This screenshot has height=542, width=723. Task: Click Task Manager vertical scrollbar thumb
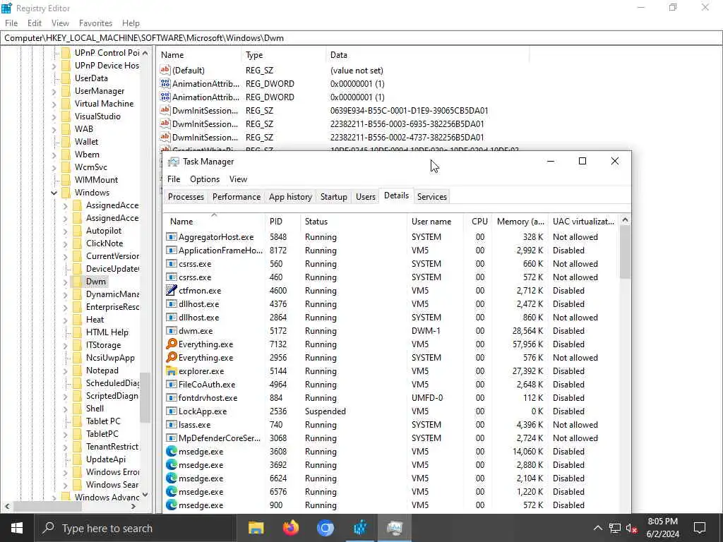625,253
